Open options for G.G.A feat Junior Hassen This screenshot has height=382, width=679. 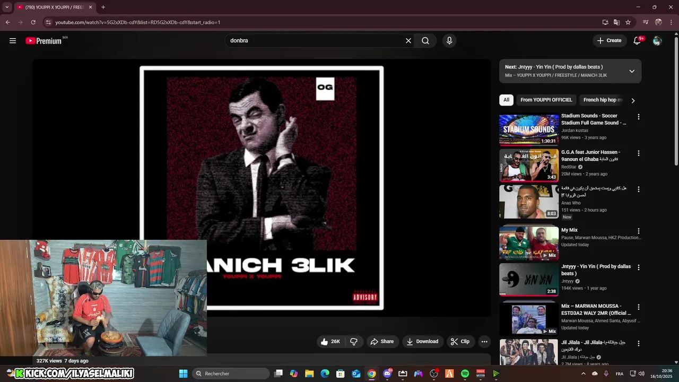[639, 153]
